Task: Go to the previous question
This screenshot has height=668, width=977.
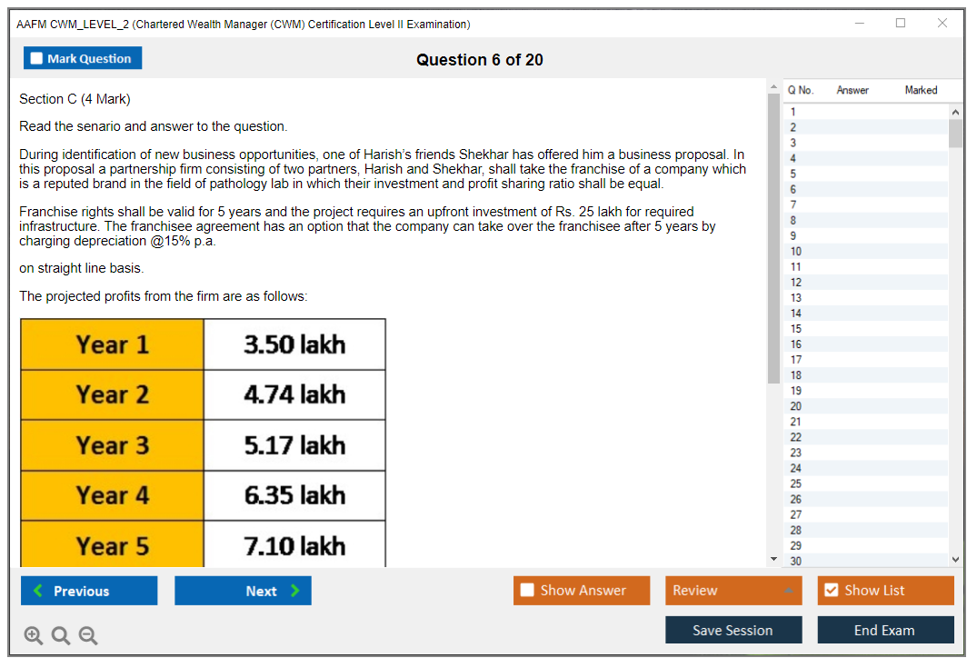Action: pos(89,591)
